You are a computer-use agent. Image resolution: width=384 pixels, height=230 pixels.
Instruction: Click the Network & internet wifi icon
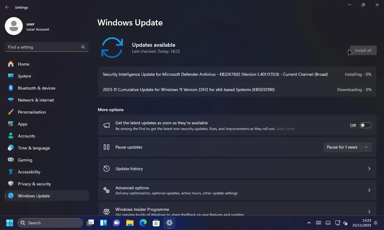(11, 100)
